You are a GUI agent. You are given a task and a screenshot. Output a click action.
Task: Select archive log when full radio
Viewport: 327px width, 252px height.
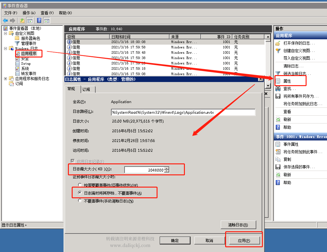point(80,193)
